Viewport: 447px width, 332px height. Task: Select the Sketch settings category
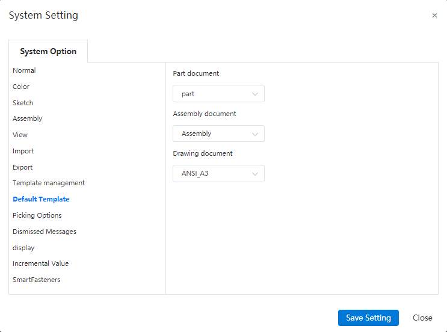click(x=23, y=103)
